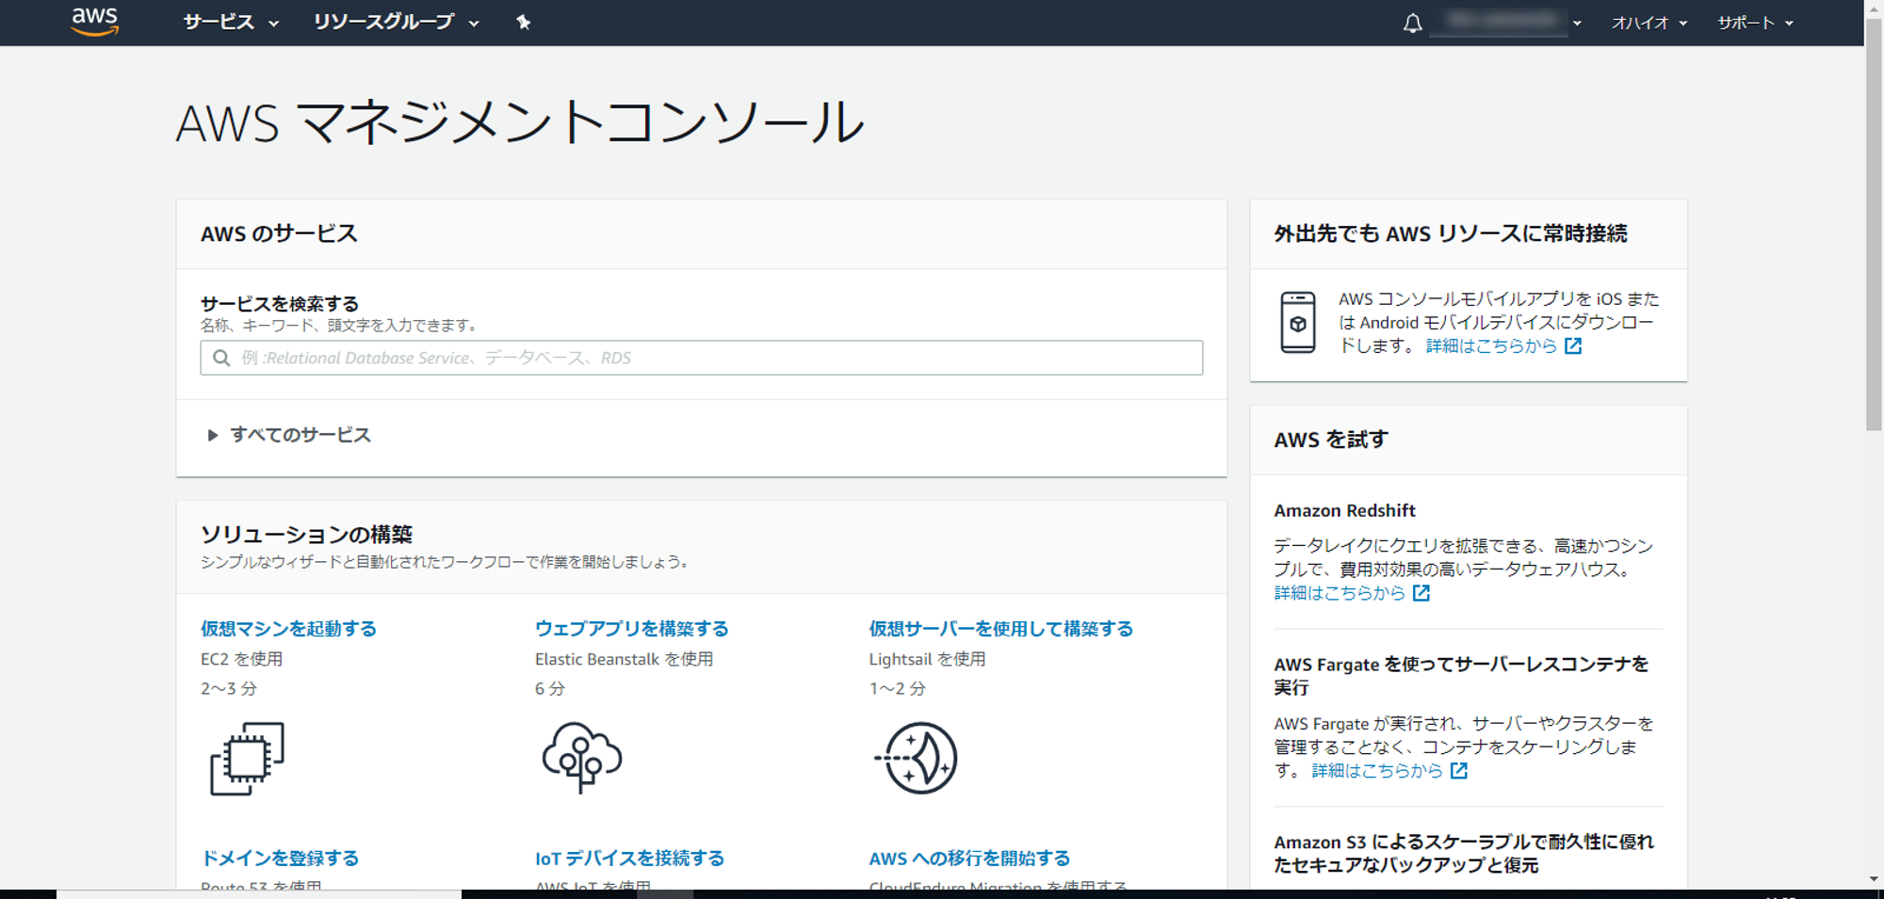Click the Lightsail compass icon

[916, 758]
